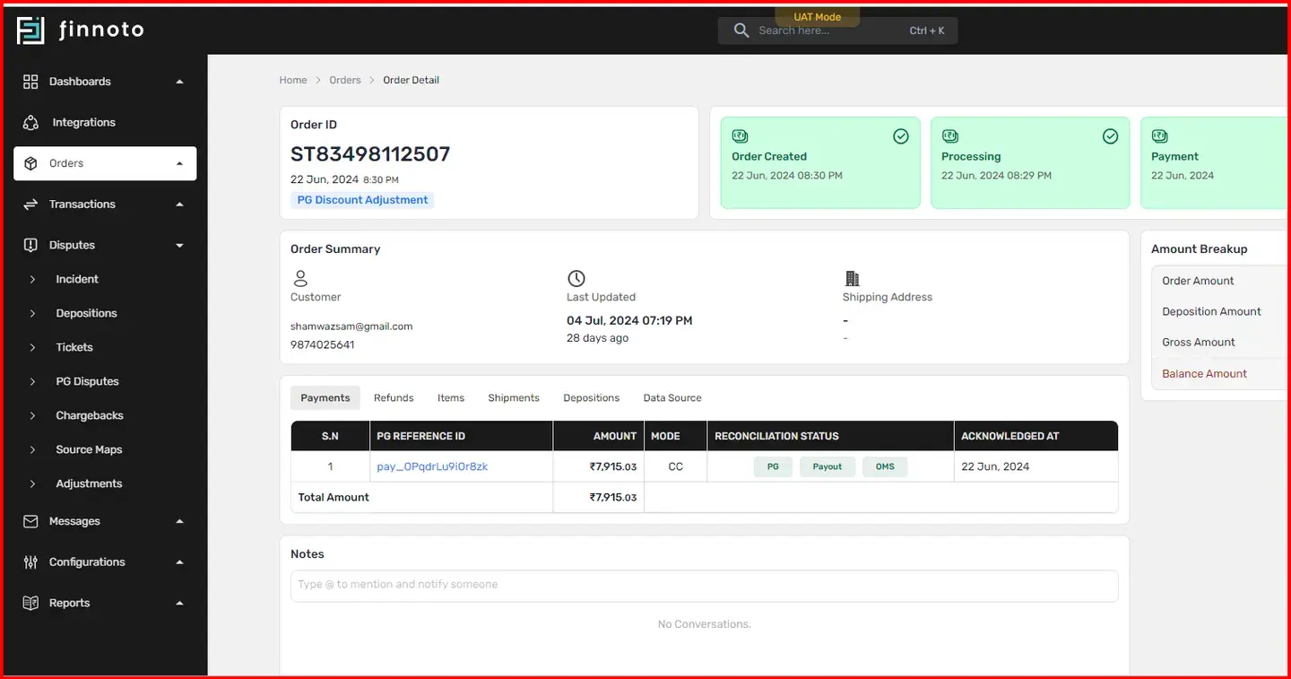The width and height of the screenshot is (1291, 679).
Task: Switch to the Refunds tab
Action: pyautogui.click(x=394, y=398)
